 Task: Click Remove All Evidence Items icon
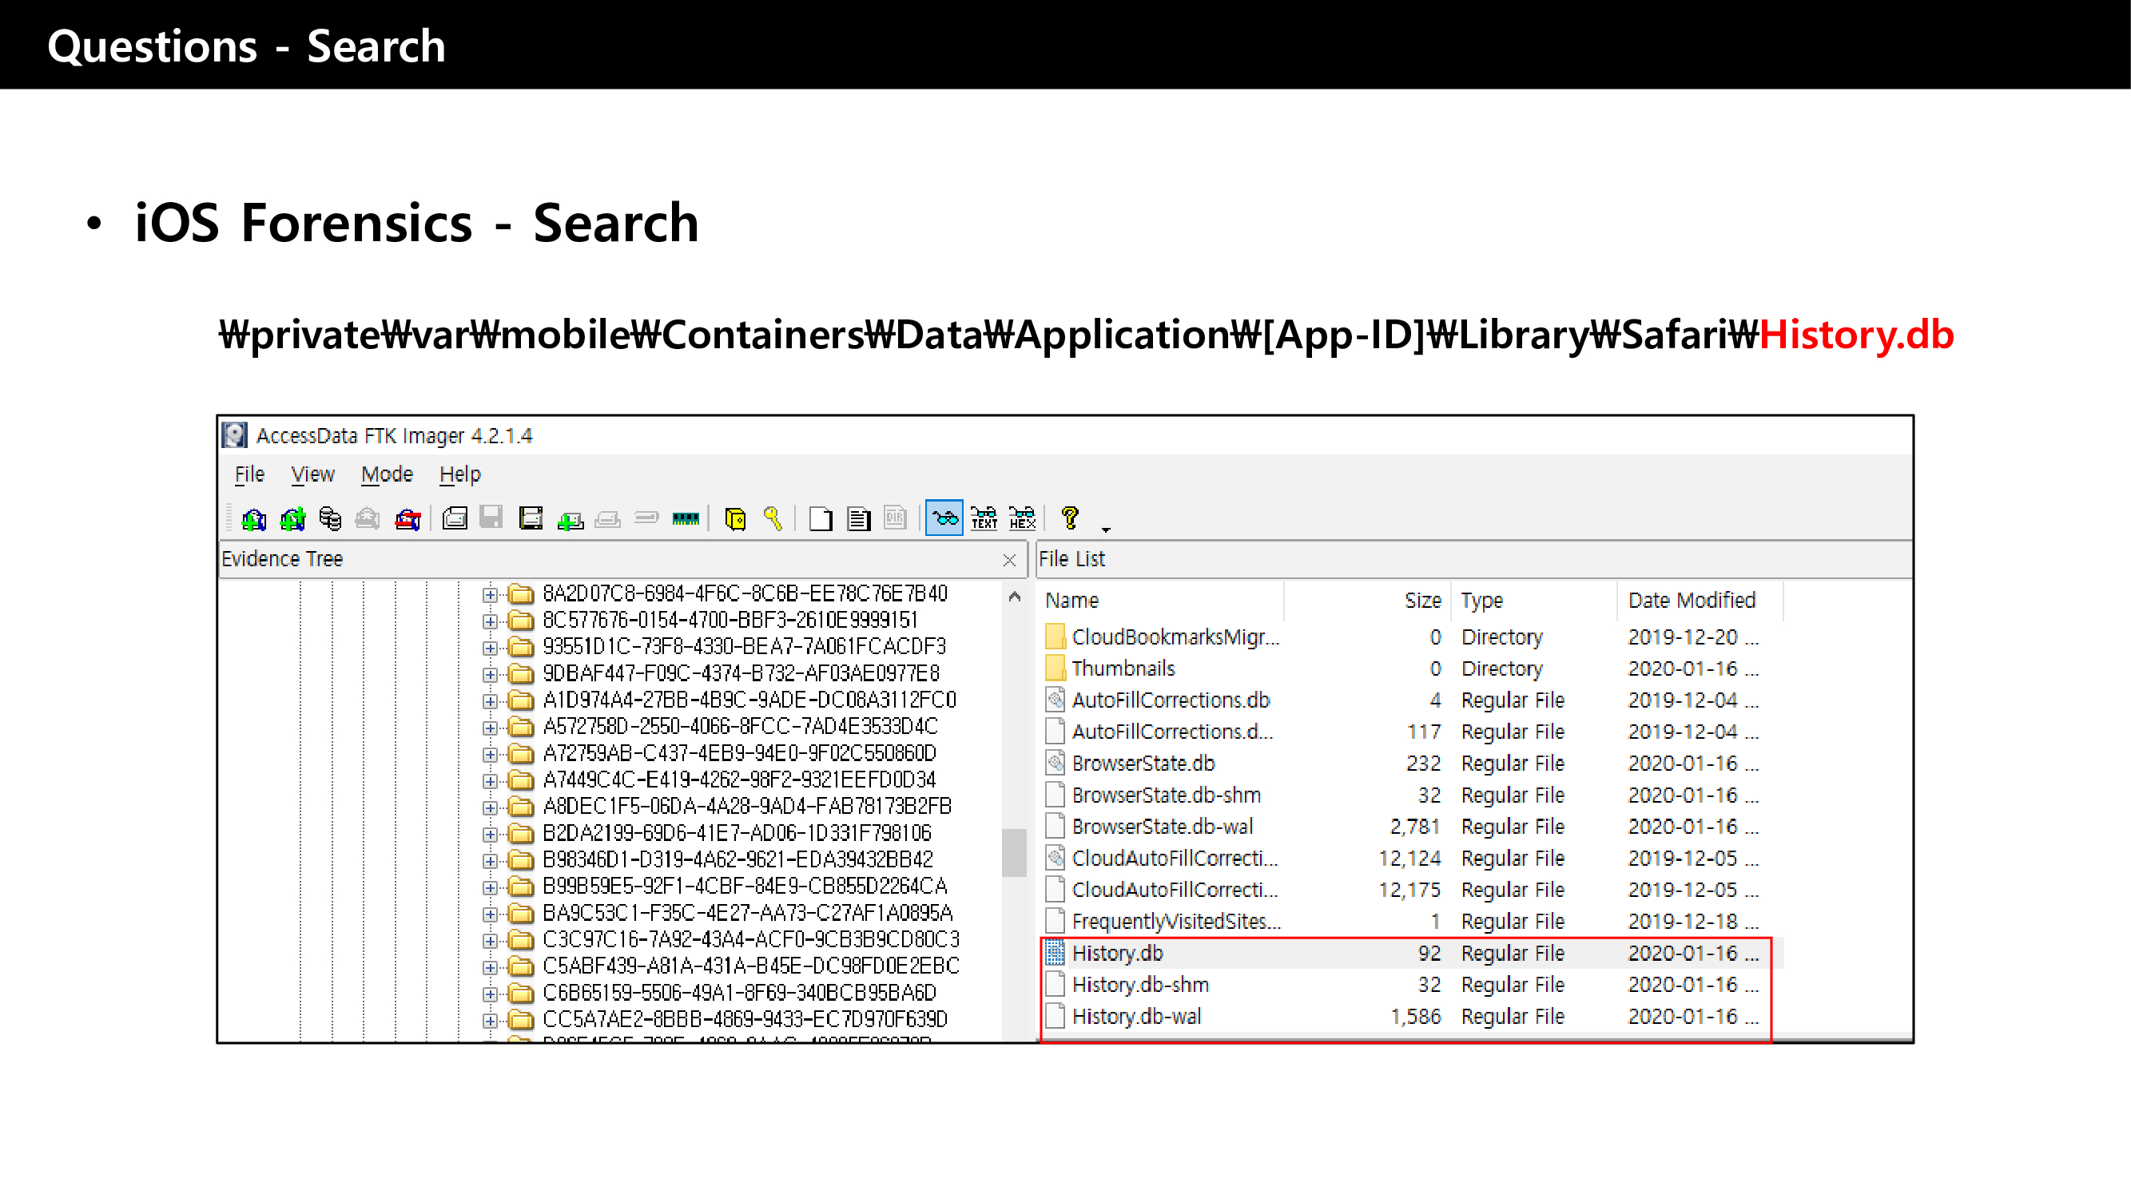coord(408,519)
